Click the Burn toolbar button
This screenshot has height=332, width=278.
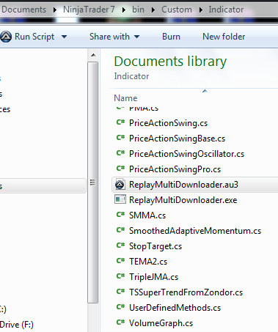171,37
